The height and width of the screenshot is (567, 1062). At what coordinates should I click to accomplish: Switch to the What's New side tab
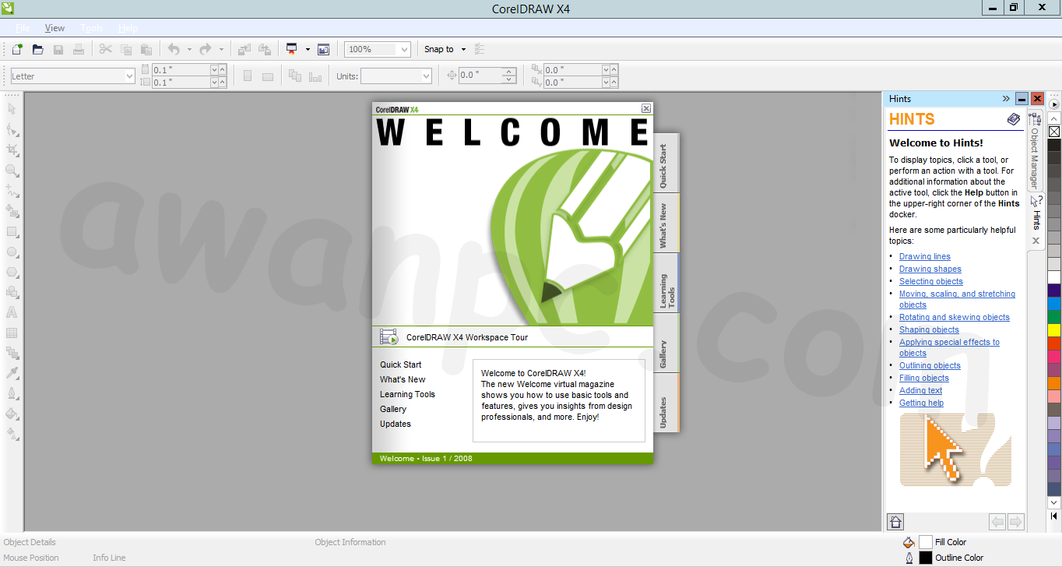point(664,223)
